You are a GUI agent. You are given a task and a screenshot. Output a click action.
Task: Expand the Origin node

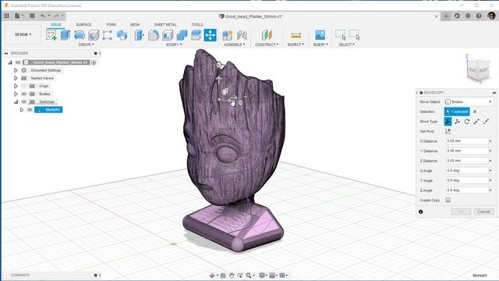point(16,86)
